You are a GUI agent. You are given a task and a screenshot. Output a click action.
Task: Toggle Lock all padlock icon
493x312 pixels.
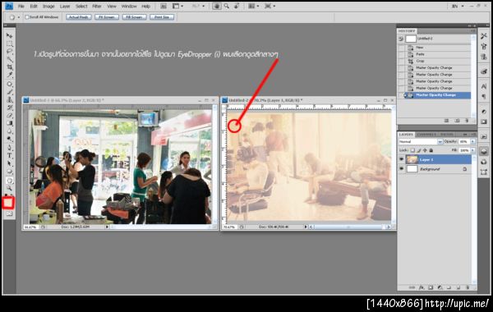[431, 150]
